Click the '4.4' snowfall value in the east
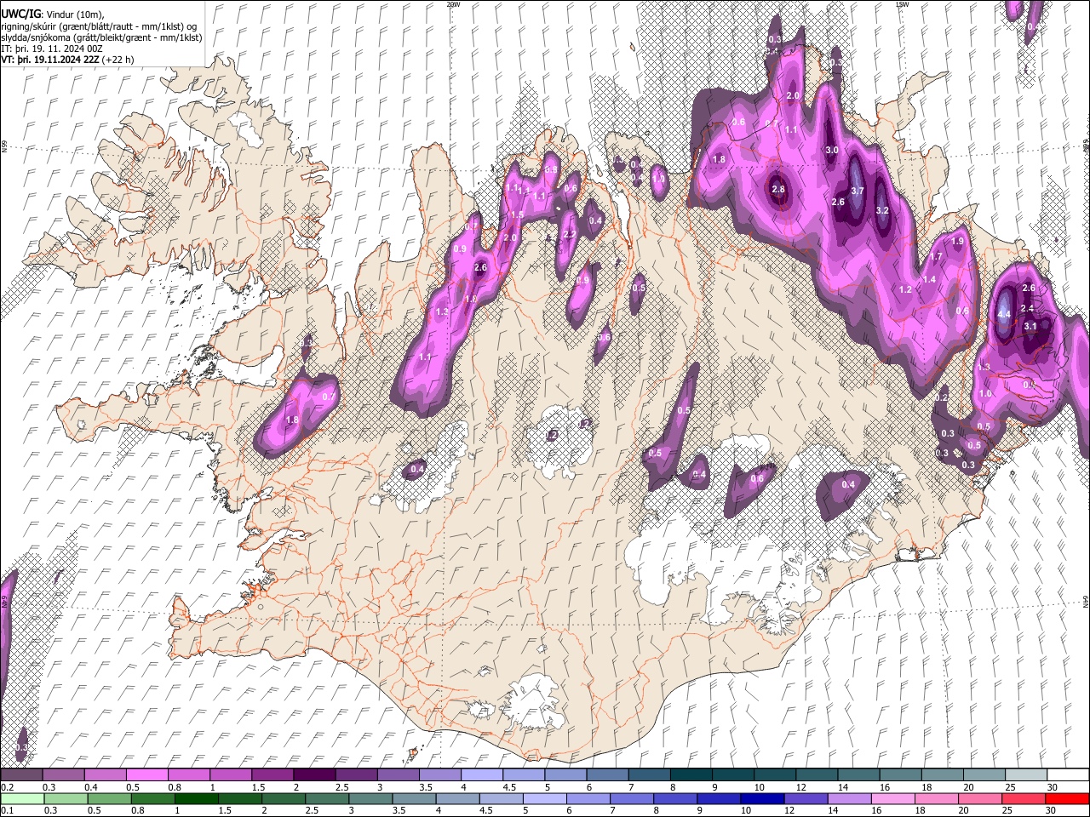 [x=1004, y=314]
